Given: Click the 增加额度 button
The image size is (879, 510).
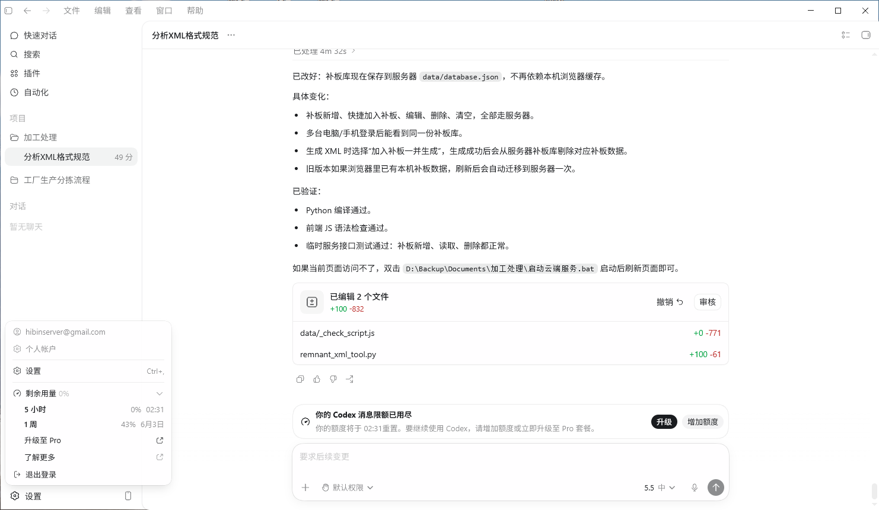Looking at the screenshot, I should (703, 422).
